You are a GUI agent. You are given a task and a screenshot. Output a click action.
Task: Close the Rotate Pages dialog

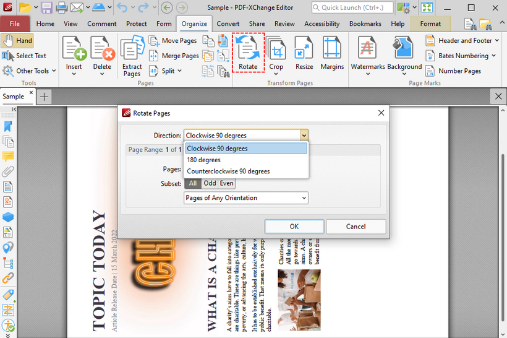pyautogui.click(x=381, y=113)
